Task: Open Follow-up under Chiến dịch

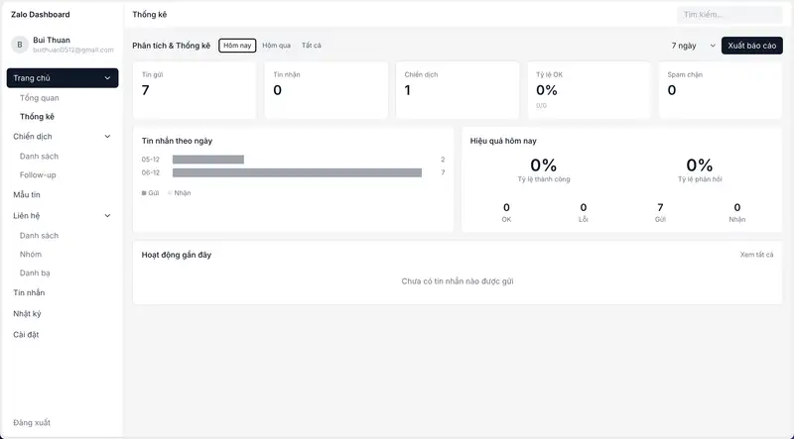Action: (38, 175)
